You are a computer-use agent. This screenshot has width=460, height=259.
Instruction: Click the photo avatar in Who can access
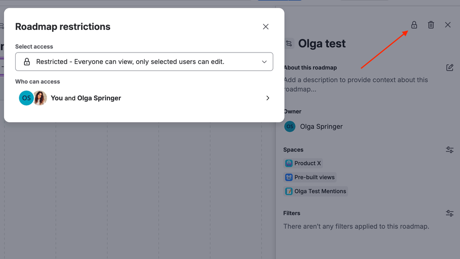tap(40, 98)
